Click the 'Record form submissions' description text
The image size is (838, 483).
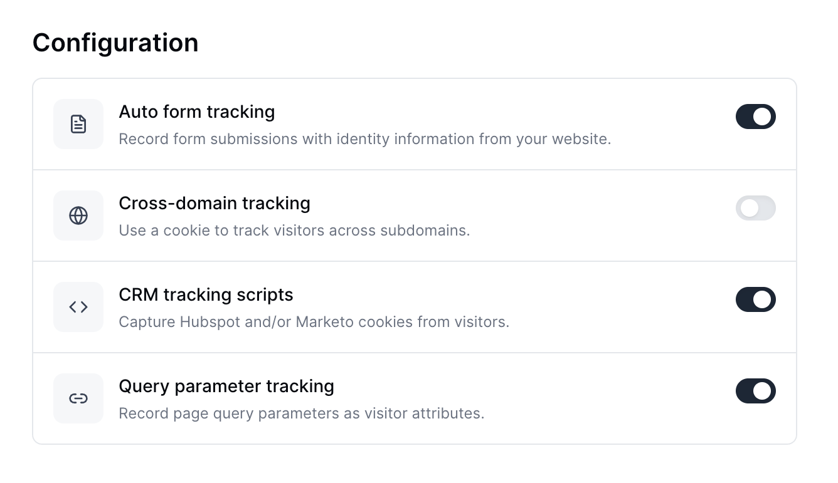[364, 139]
